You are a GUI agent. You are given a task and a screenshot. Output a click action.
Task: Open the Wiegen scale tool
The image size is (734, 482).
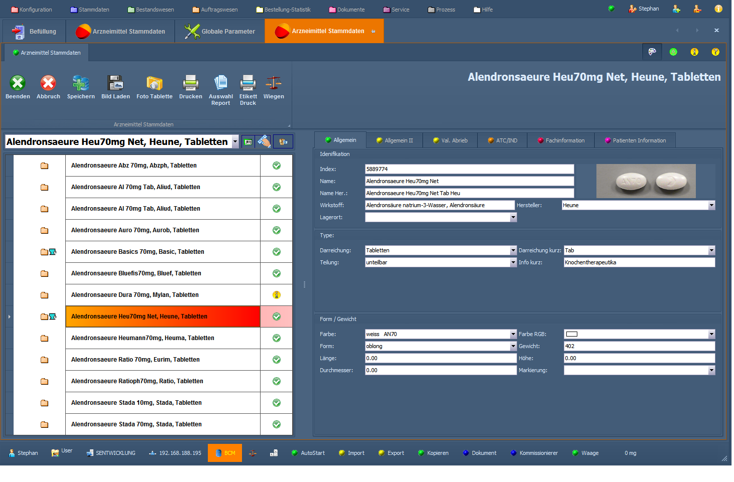(274, 83)
